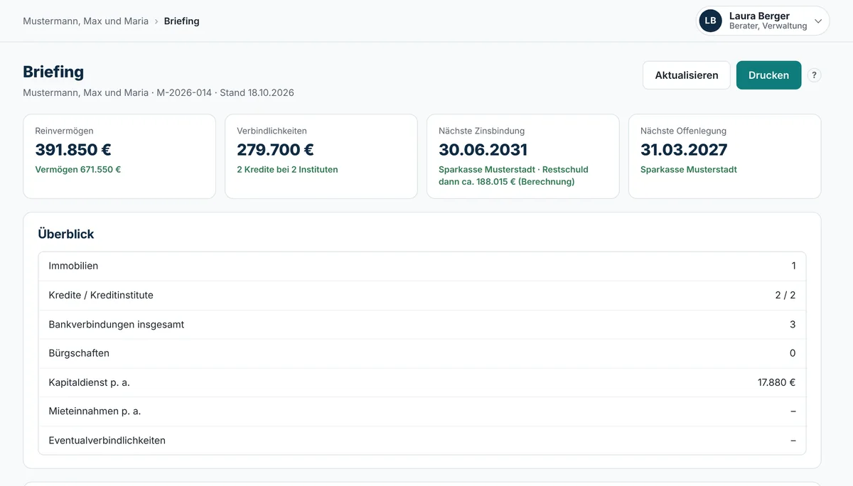Click the Kapitaldienst value 17.880 €
The height and width of the screenshot is (486, 853).
(x=777, y=382)
